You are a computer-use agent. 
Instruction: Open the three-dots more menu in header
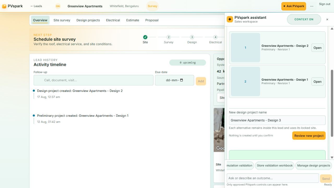click(312, 6)
